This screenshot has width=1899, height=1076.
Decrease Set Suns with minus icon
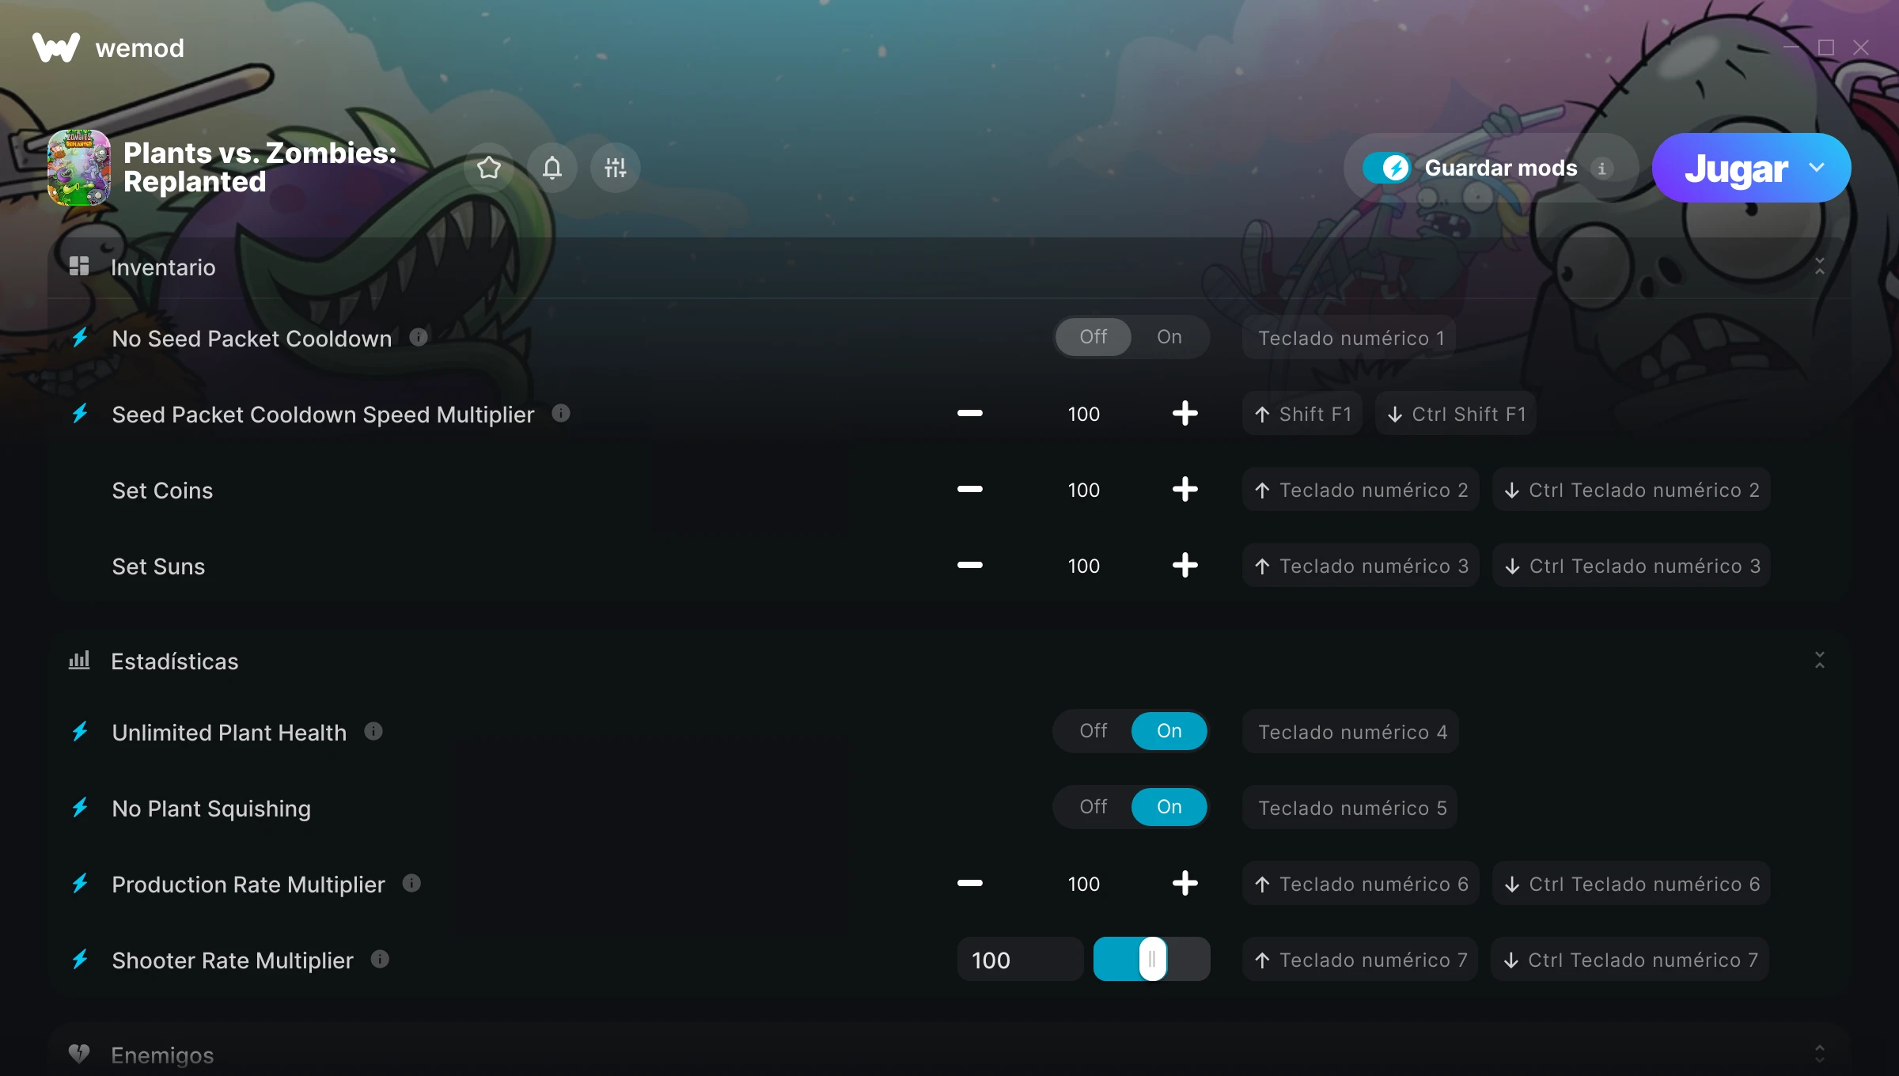tap(970, 566)
